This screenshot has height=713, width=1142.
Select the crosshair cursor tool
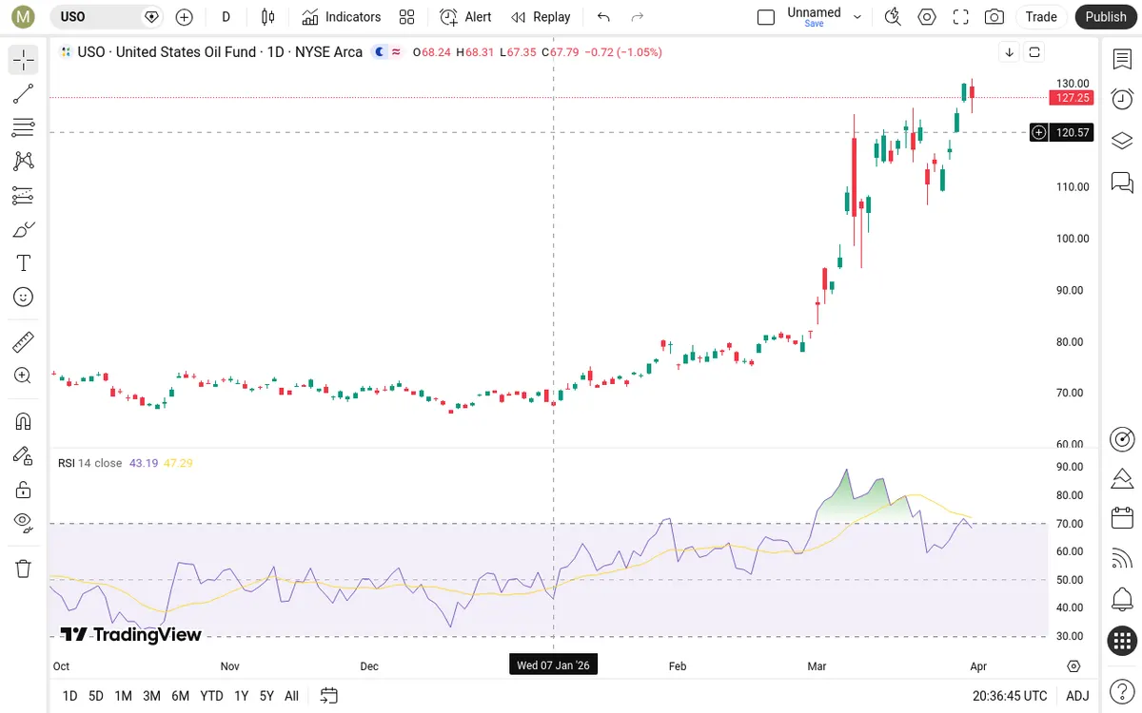coord(24,60)
